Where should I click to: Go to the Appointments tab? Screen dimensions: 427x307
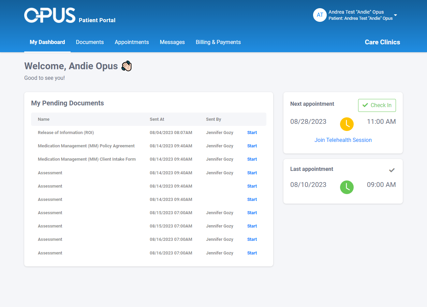point(132,42)
